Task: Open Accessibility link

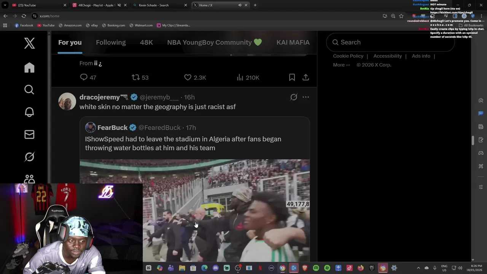Action: click(x=387, y=56)
